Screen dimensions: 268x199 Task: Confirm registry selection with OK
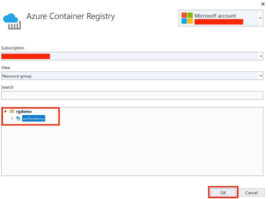click(x=223, y=193)
